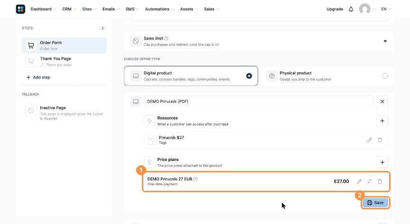
Task: Select the Order Form step
Action: pyautogui.click(x=65, y=45)
